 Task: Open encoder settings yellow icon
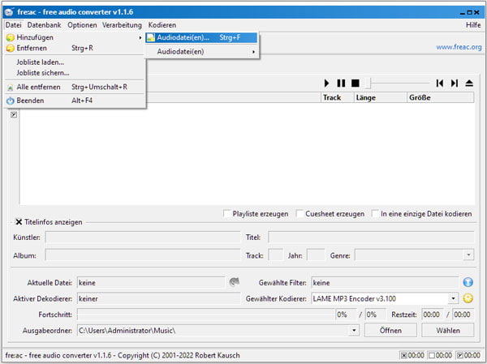click(x=468, y=298)
